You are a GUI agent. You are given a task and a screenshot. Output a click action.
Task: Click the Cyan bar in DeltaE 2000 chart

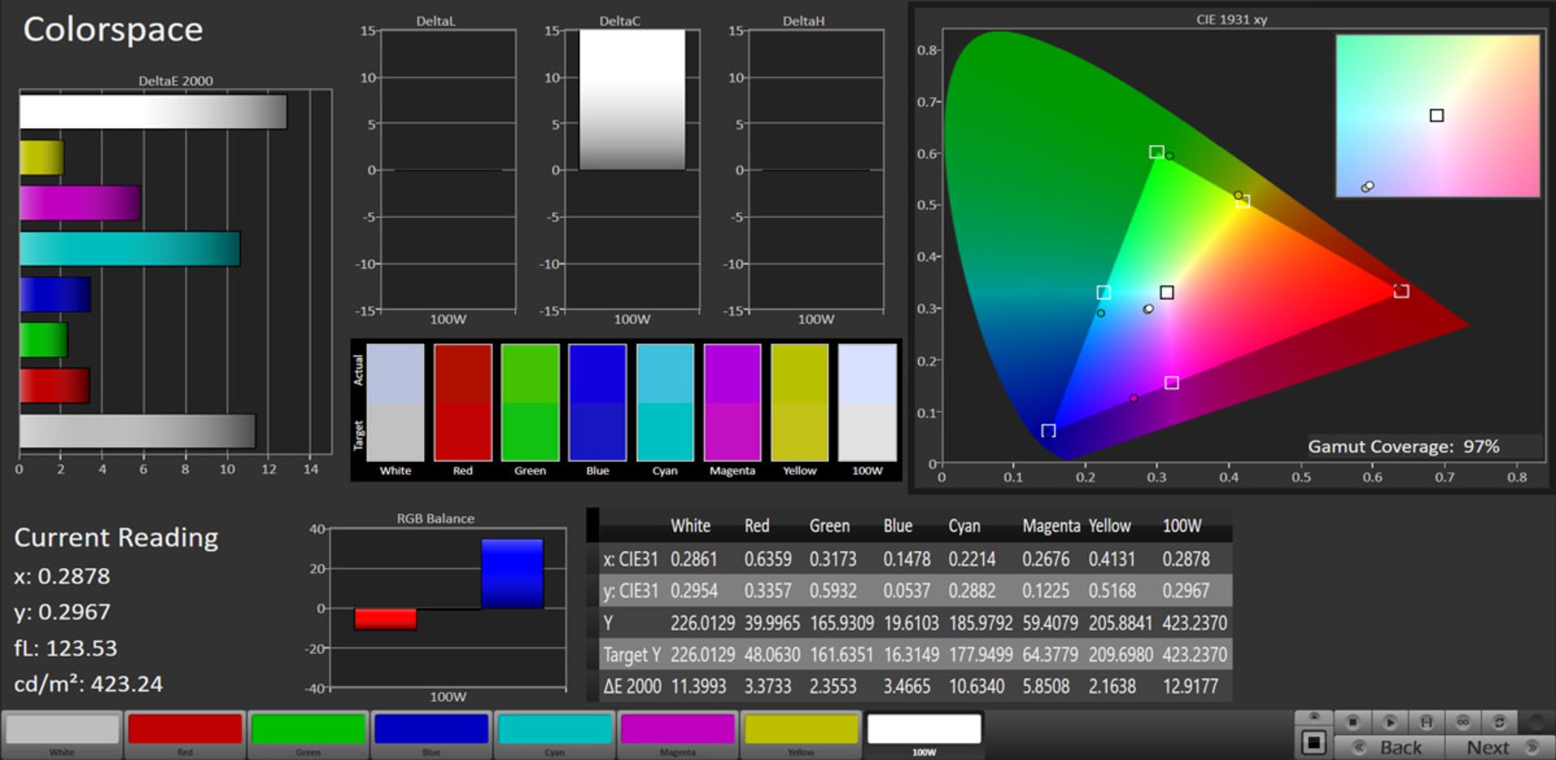click(130, 249)
